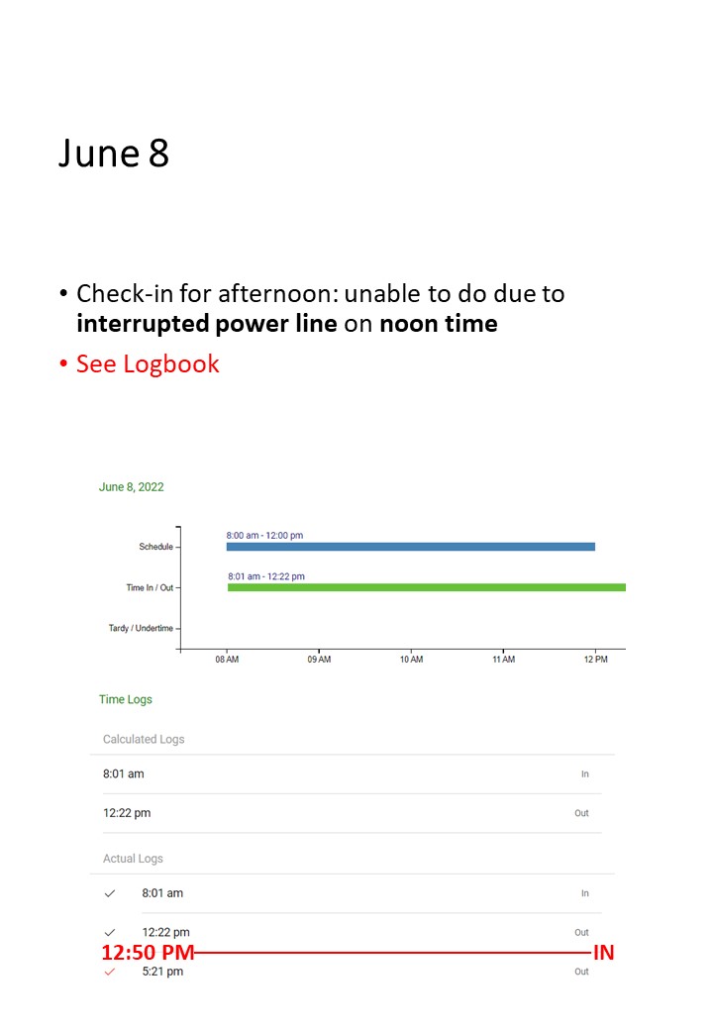Click the "Tardy / Undertime" axis label
Screen dimensions: 713x1030
pyautogui.click(x=141, y=628)
